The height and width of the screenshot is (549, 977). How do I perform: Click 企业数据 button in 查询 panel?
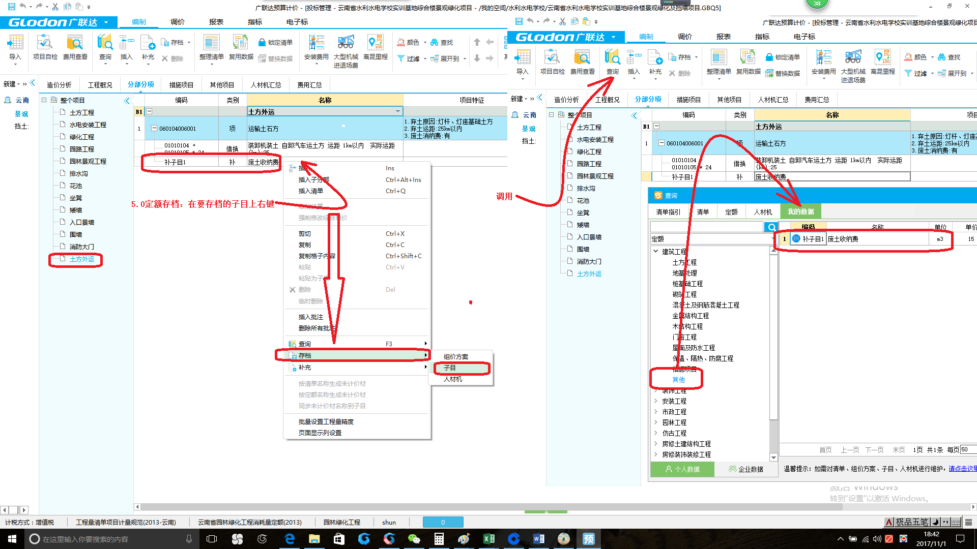click(746, 469)
